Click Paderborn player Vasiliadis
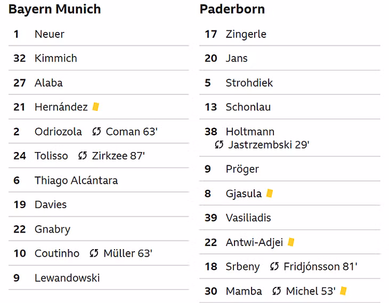 click(x=248, y=218)
